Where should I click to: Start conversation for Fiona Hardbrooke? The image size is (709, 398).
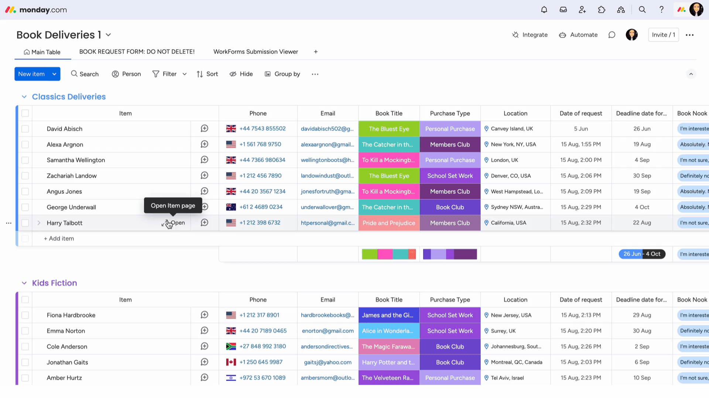(x=205, y=315)
